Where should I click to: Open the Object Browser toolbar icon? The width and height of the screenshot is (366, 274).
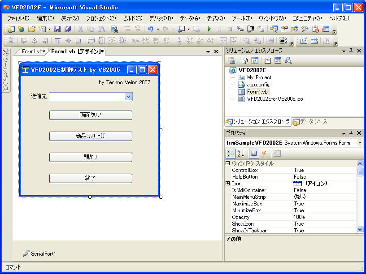click(295, 29)
